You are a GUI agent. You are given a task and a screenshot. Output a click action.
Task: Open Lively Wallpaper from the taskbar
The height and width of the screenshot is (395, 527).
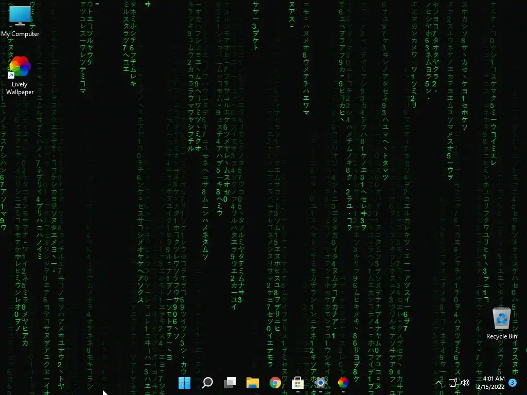click(343, 383)
